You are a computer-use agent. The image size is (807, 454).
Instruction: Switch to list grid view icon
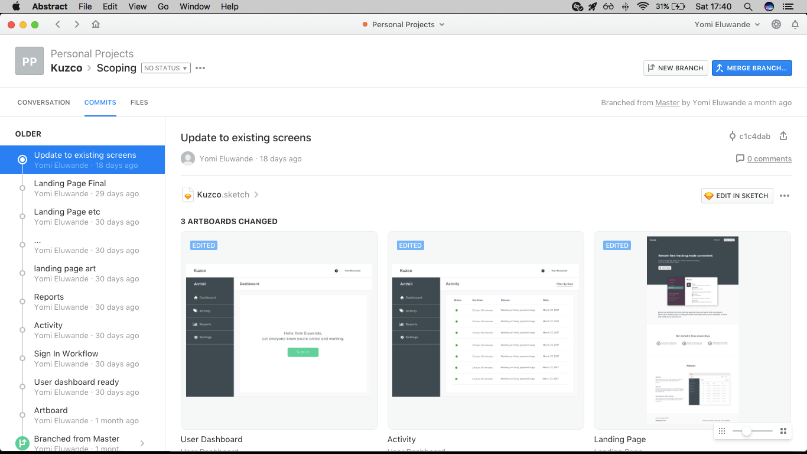point(722,431)
